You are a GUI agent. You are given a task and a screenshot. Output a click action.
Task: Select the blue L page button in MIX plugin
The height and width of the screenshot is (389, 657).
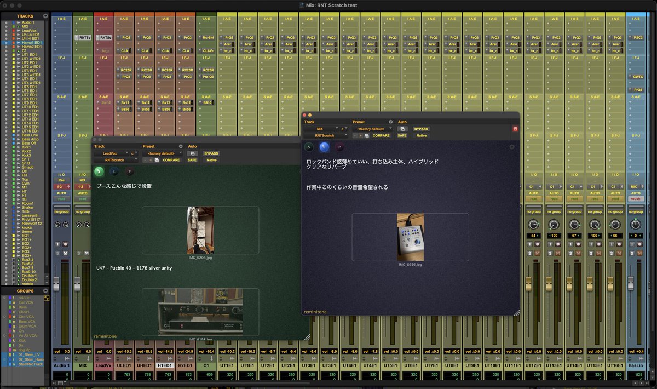click(324, 147)
